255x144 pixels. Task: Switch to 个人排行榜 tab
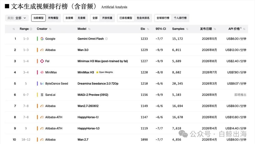[180, 18]
